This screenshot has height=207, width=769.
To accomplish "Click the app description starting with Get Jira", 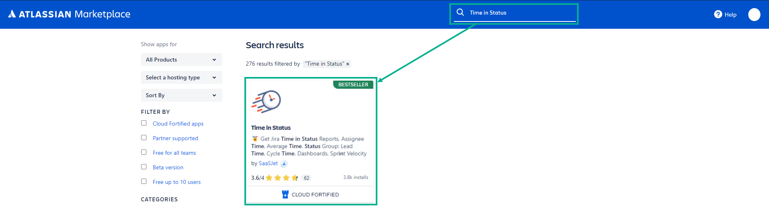I will (309, 146).
